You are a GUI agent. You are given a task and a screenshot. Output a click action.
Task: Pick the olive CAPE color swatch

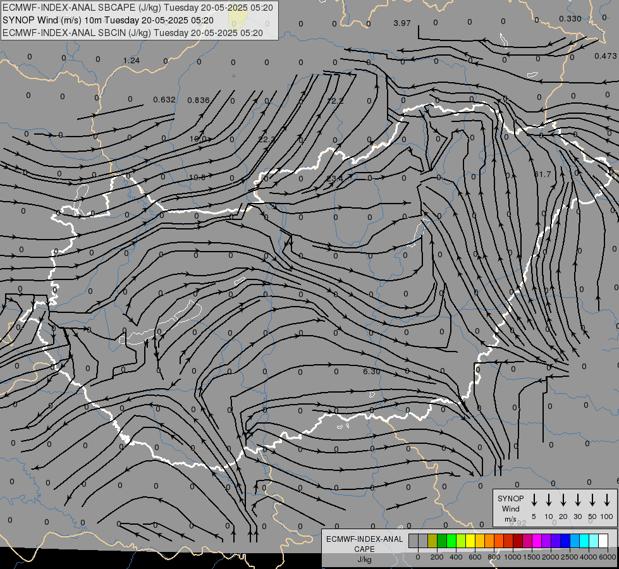coord(432,541)
